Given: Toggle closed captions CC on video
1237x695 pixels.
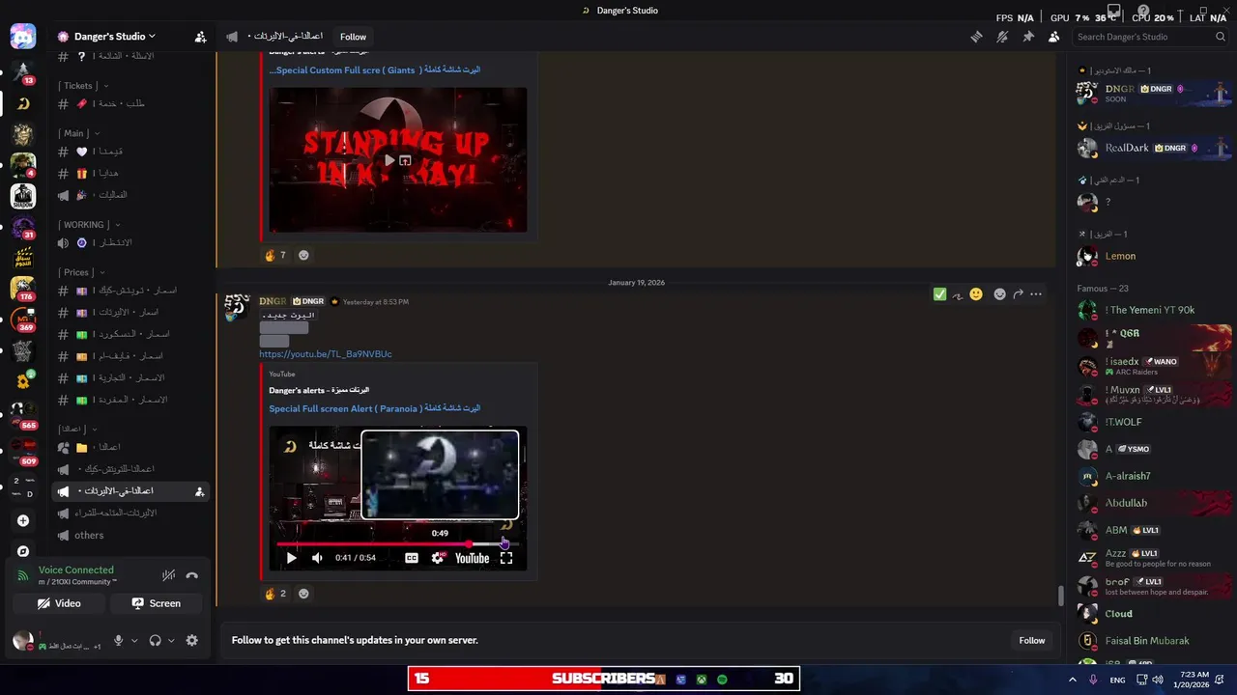Looking at the screenshot, I should pos(412,558).
